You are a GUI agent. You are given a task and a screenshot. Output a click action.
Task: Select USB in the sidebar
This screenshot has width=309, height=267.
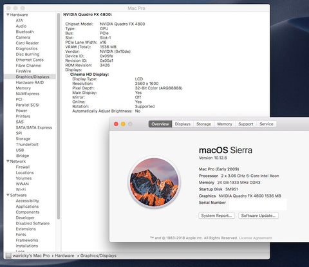point(20,150)
